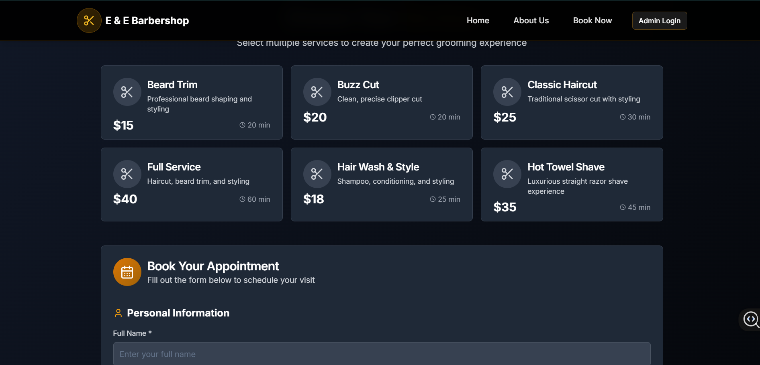
Task: Click the clock icon next to 20 min on Beard Trim
Action: [241, 125]
